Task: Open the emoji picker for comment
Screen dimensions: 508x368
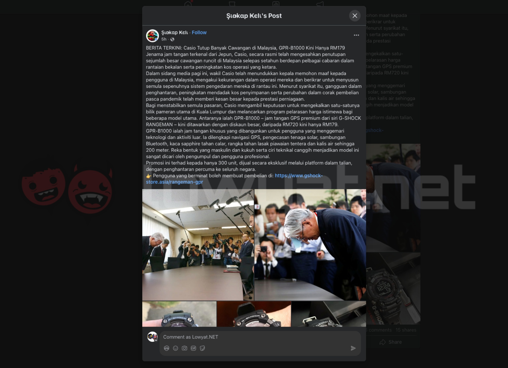Action: [x=176, y=348]
